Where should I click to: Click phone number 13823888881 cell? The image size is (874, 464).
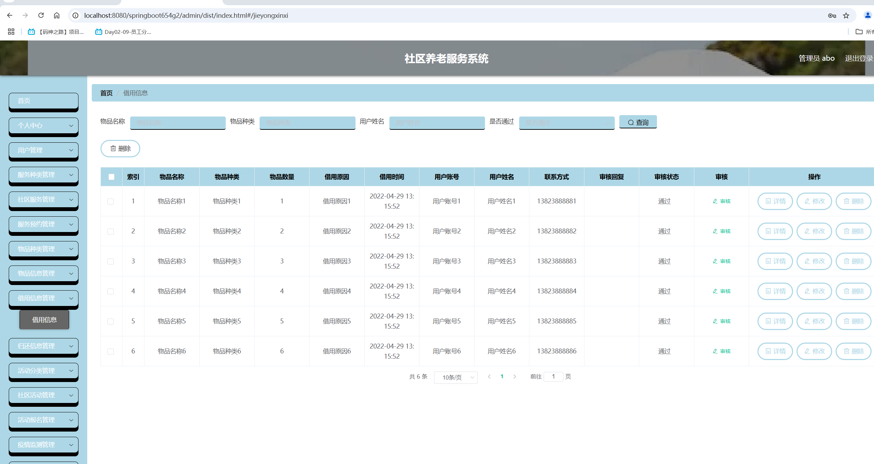point(556,201)
